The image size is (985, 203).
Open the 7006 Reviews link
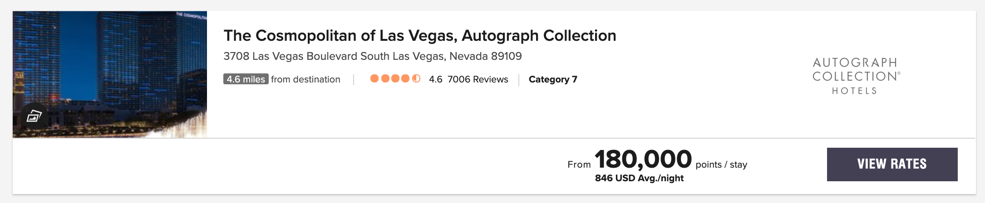478,79
